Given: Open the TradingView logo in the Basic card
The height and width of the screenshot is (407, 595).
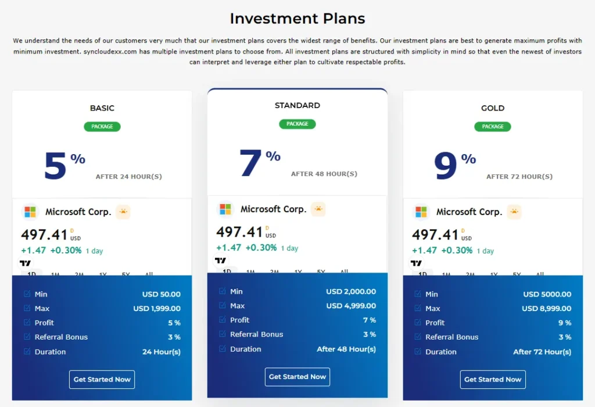Looking at the screenshot, I should (26, 263).
